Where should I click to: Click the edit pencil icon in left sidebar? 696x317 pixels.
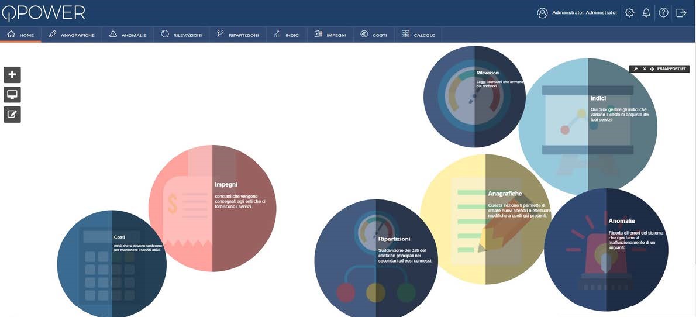[12, 115]
